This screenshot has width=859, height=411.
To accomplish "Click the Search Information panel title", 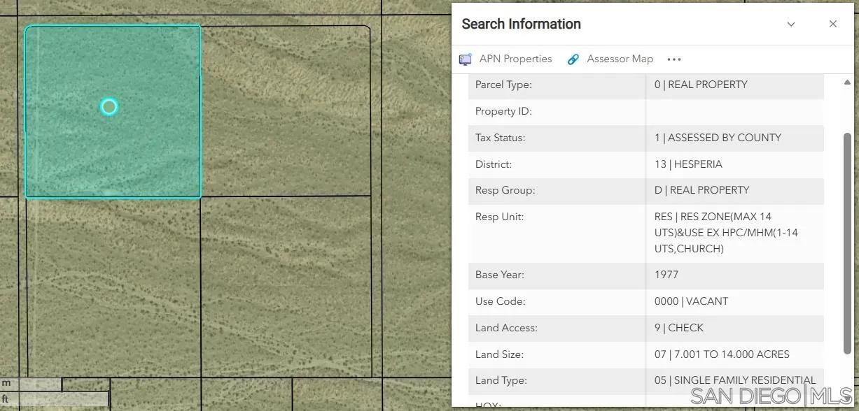I will tap(521, 24).
